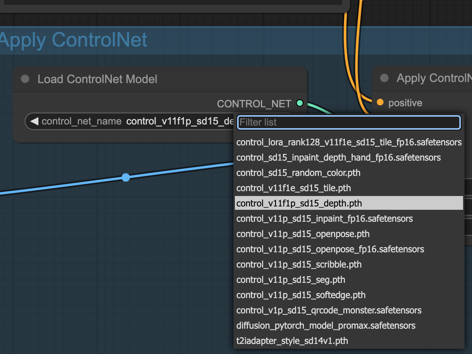Select highlighted control_v11f1p_sd15_depth.pth entry
Viewport: 472px width, 354px height.
point(299,203)
